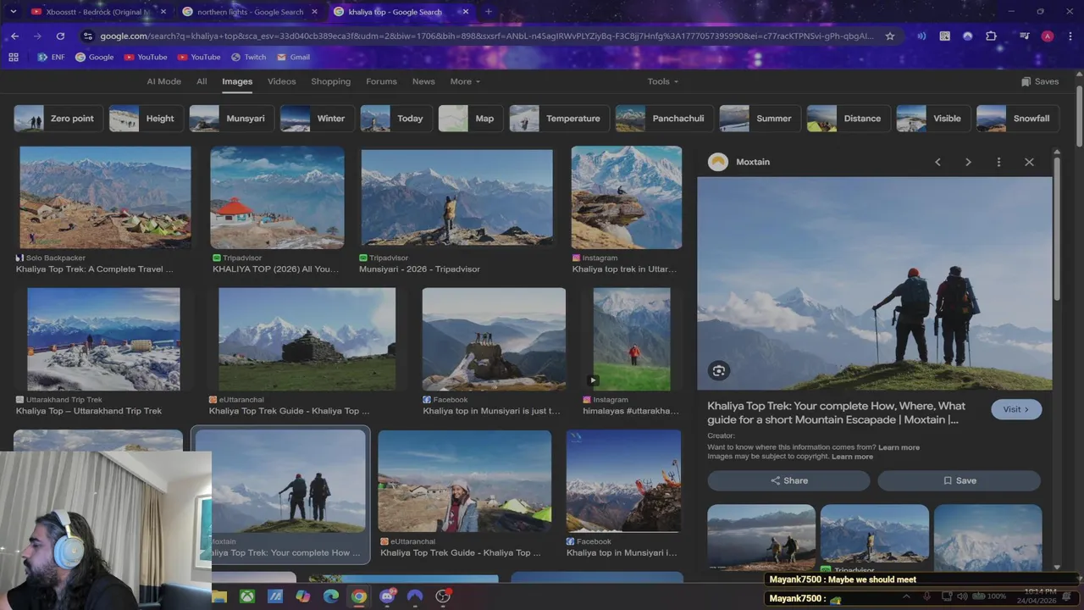Click the Visit button for Moxtain
This screenshot has height=610, width=1084.
point(1016,409)
